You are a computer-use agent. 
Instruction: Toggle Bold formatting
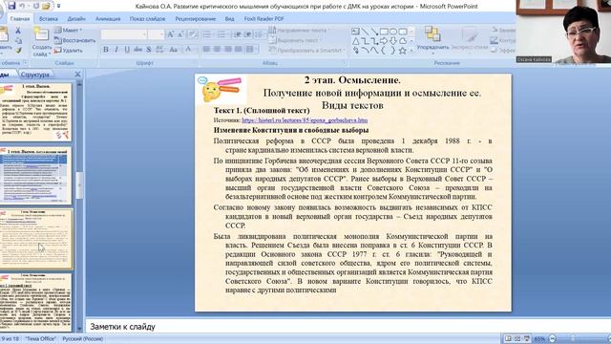click(106, 50)
